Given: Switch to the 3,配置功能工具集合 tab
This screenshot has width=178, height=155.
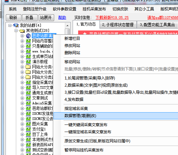Looking at the screenshot, I should tap(157, 25).
